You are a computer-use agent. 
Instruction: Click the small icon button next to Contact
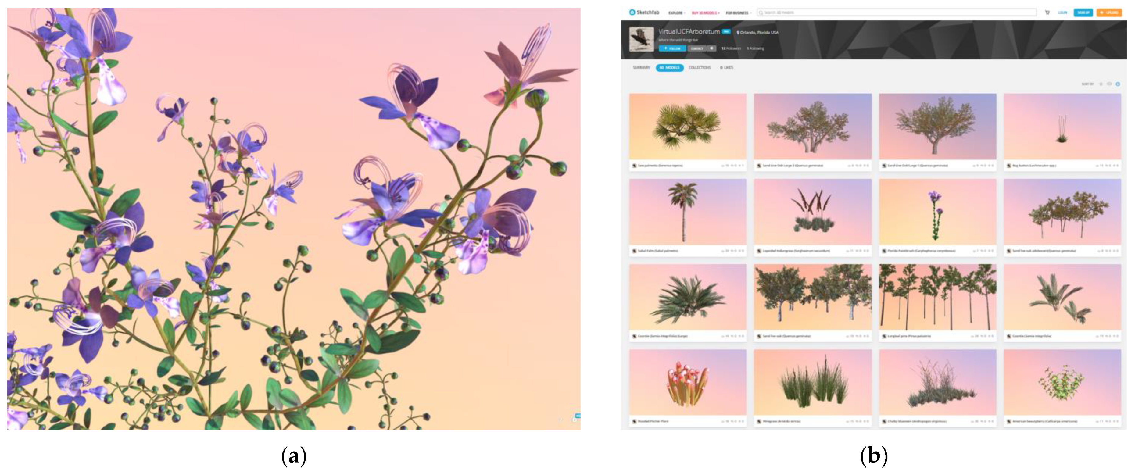[x=711, y=48]
